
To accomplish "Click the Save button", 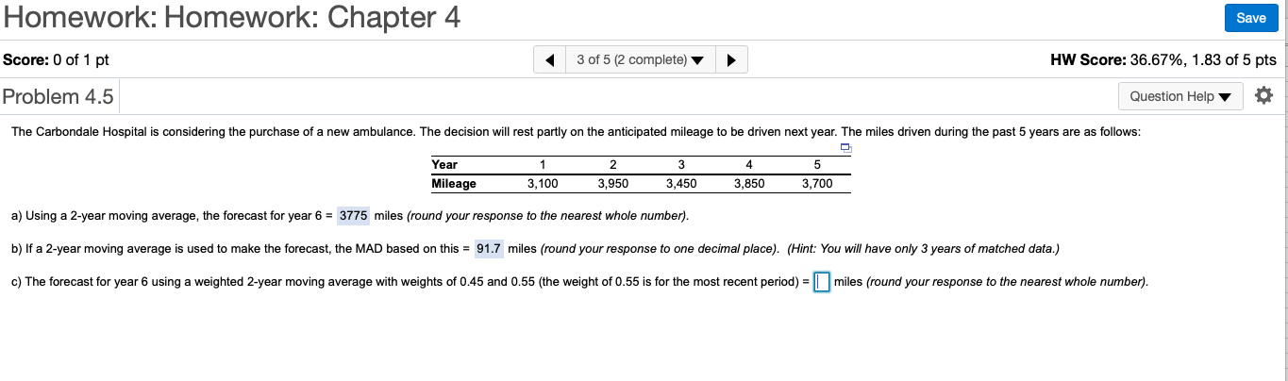I will 1250,18.
